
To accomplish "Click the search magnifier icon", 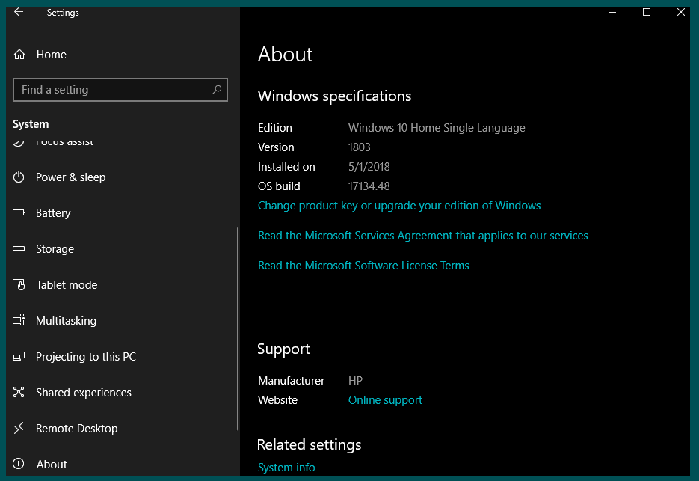I will [x=217, y=90].
